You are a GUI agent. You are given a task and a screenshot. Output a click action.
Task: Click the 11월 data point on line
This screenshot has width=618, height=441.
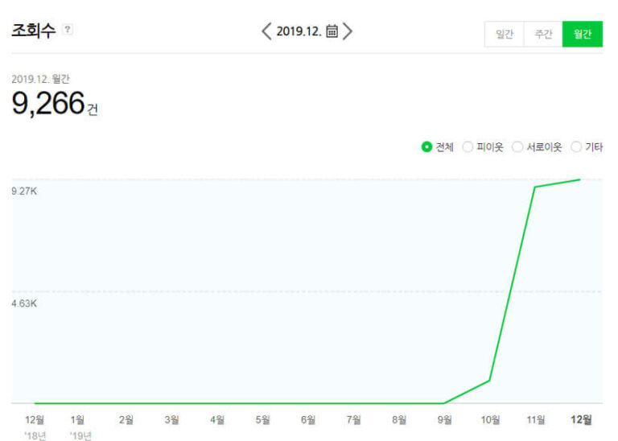pos(535,188)
